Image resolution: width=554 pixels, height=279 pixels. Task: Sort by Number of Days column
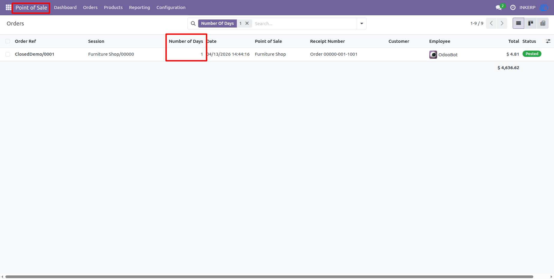tap(186, 41)
